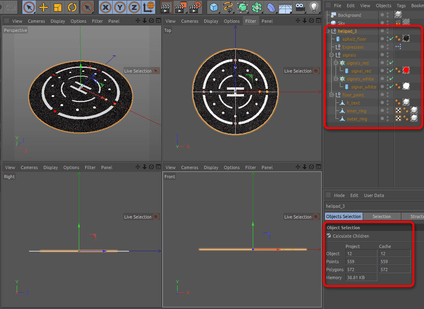Activate the Rotate tool
The height and width of the screenshot is (309, 424).
click(72, 7)
